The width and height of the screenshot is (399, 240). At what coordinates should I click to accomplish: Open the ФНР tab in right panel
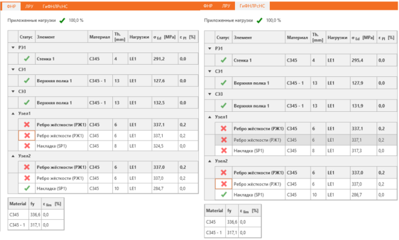(x=208, y=6)
